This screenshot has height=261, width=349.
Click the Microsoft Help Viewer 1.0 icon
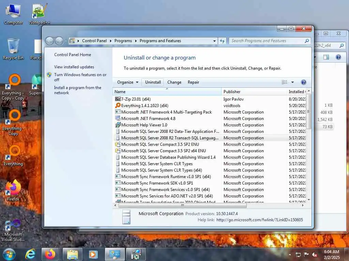tap(118, 125)
